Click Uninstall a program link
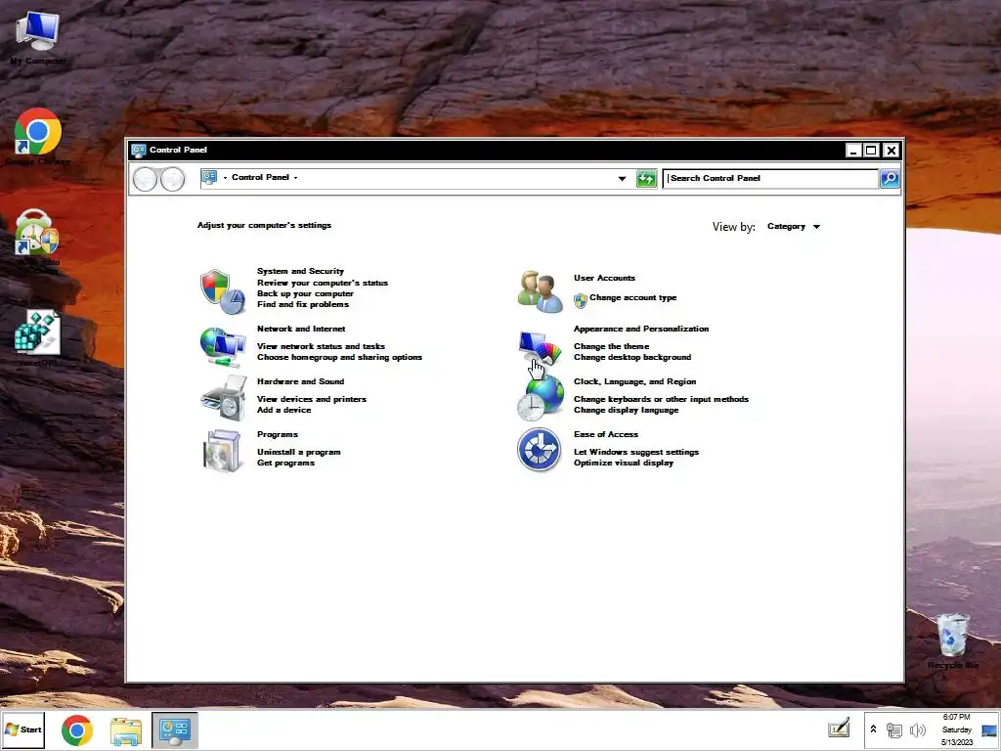 point(298,452)
